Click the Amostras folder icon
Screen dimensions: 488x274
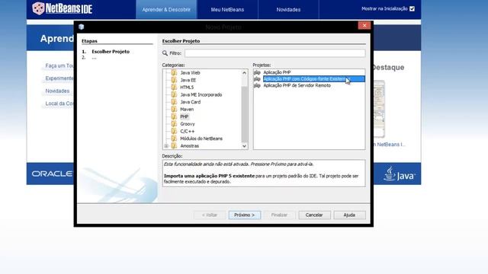pos(174,145)
